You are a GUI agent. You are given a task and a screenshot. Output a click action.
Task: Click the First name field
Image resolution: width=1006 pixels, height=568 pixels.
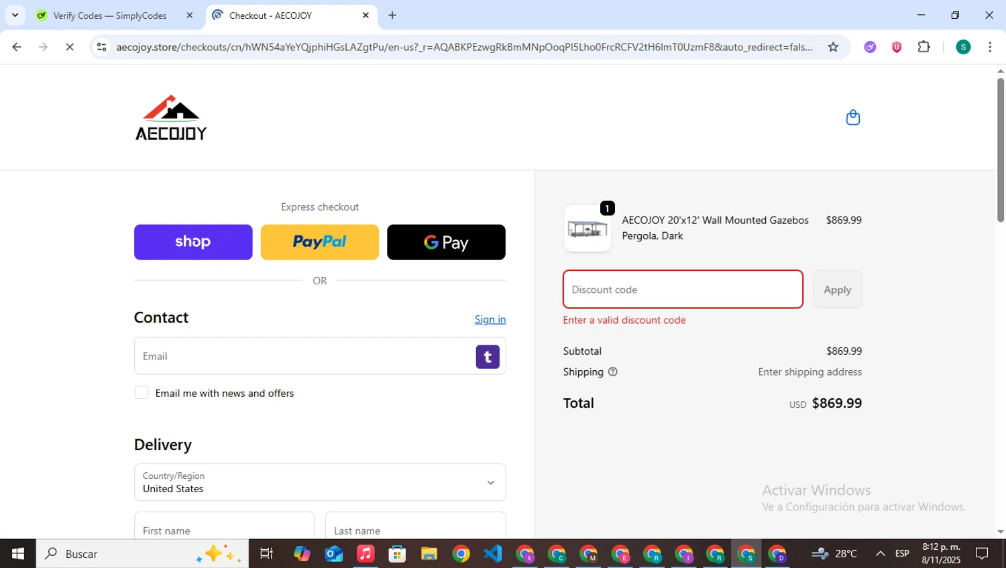click(224, 525)
